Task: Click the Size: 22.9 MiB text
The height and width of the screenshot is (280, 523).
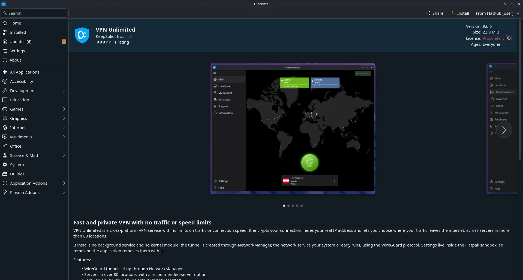Action: tap(486, 32)
